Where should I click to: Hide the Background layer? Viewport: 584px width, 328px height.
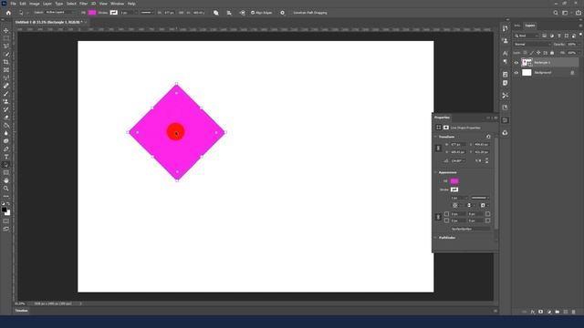click(x=516, y=73)
